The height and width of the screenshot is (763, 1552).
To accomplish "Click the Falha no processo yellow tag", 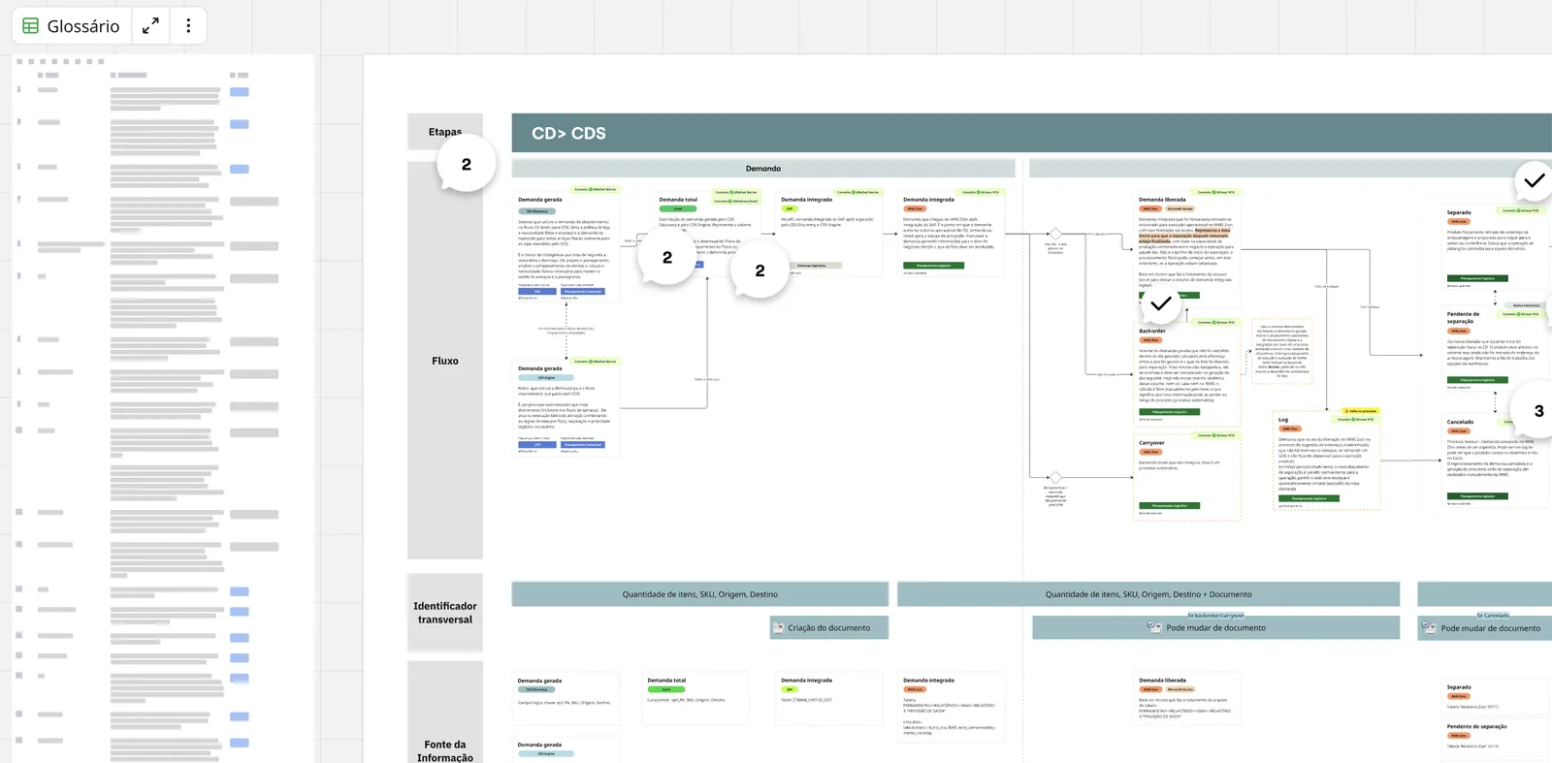I will 1360,411.
